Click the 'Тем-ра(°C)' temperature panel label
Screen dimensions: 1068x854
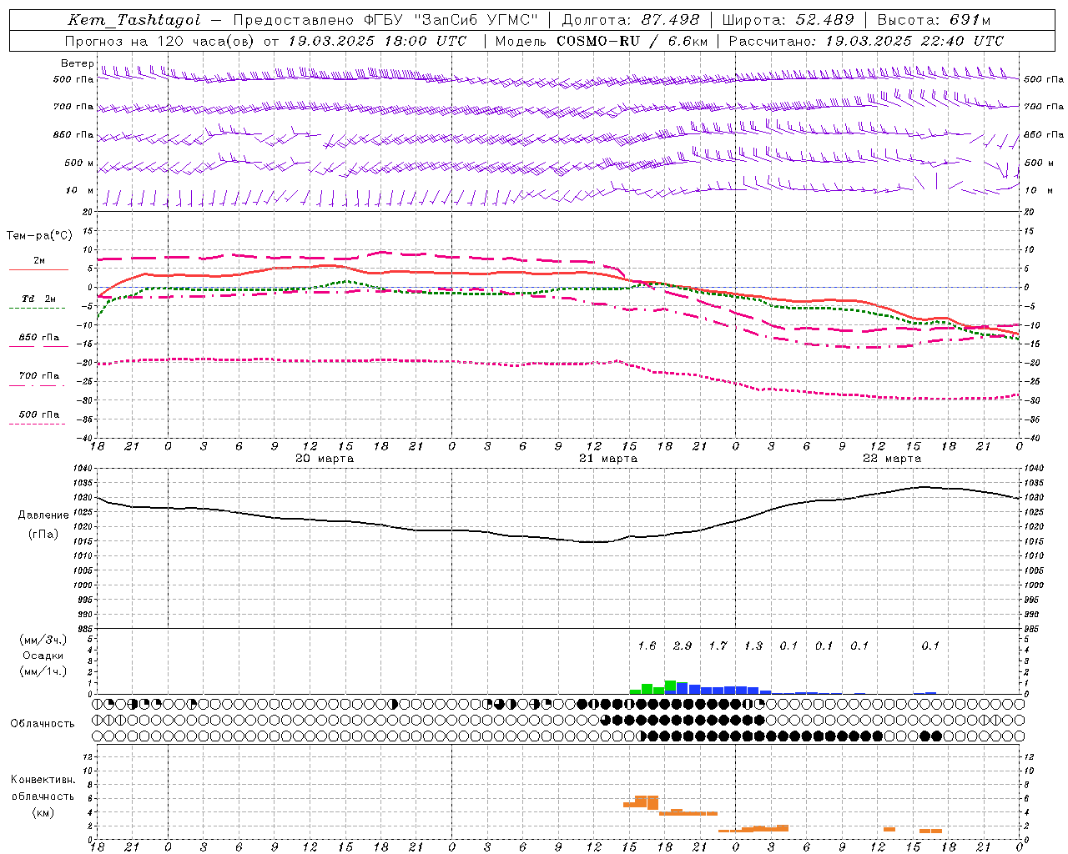[x=39, y=236]
